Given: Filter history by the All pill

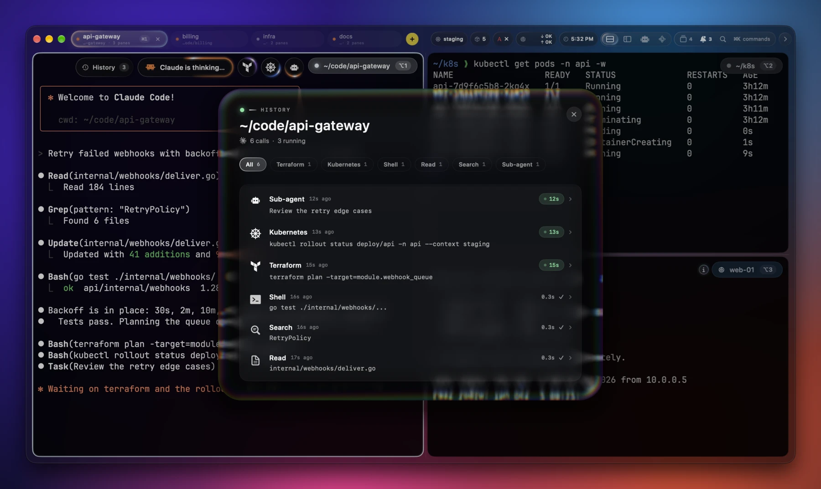Looking at the screenshot, I should [x=253, y=165].
